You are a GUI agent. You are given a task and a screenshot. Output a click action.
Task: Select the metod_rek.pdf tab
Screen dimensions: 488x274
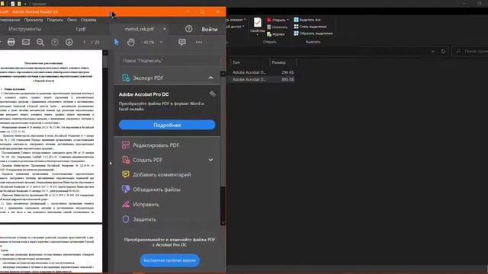(139, 29)
